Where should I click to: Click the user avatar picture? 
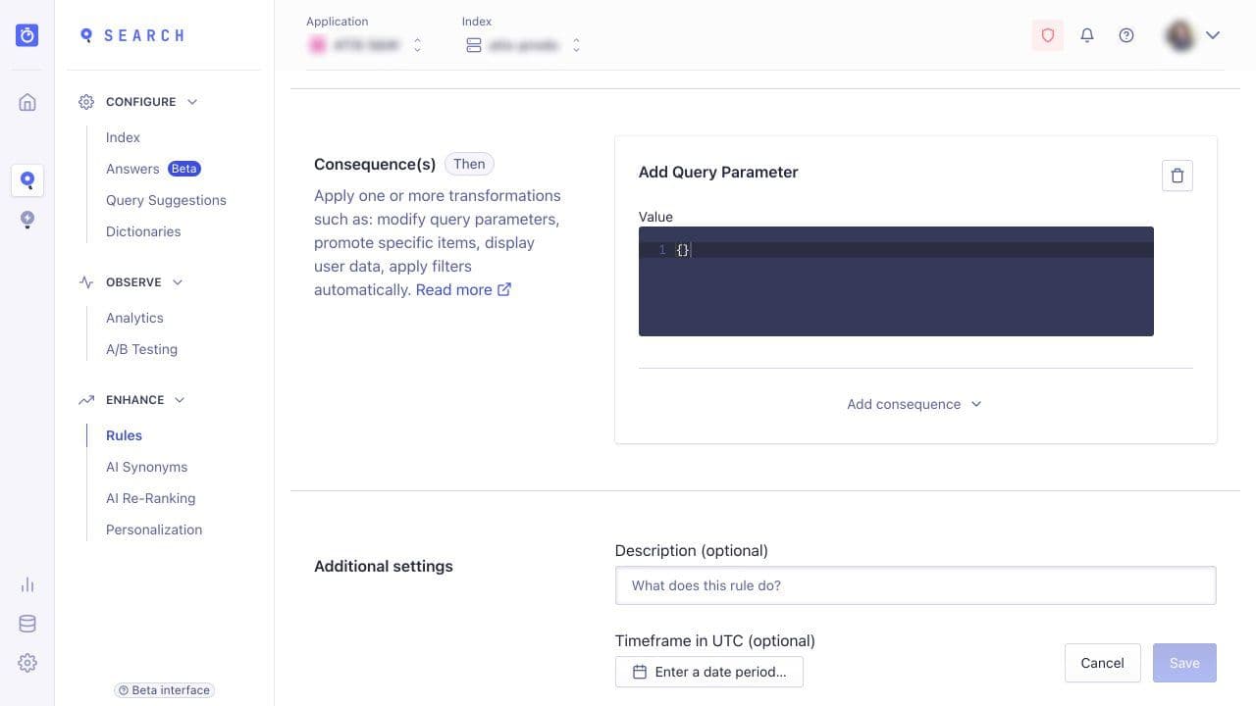[1179, 35]
